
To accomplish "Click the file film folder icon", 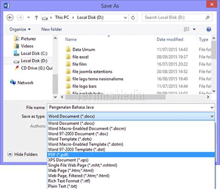I will click(x=68, y=64).
